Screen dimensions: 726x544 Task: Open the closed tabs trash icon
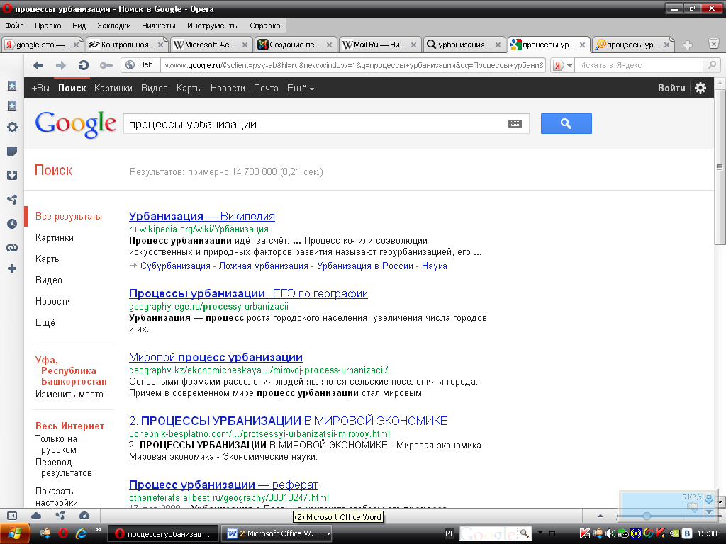pos(713,44)
